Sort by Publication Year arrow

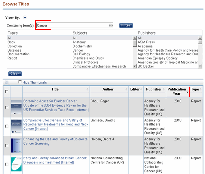187,92
